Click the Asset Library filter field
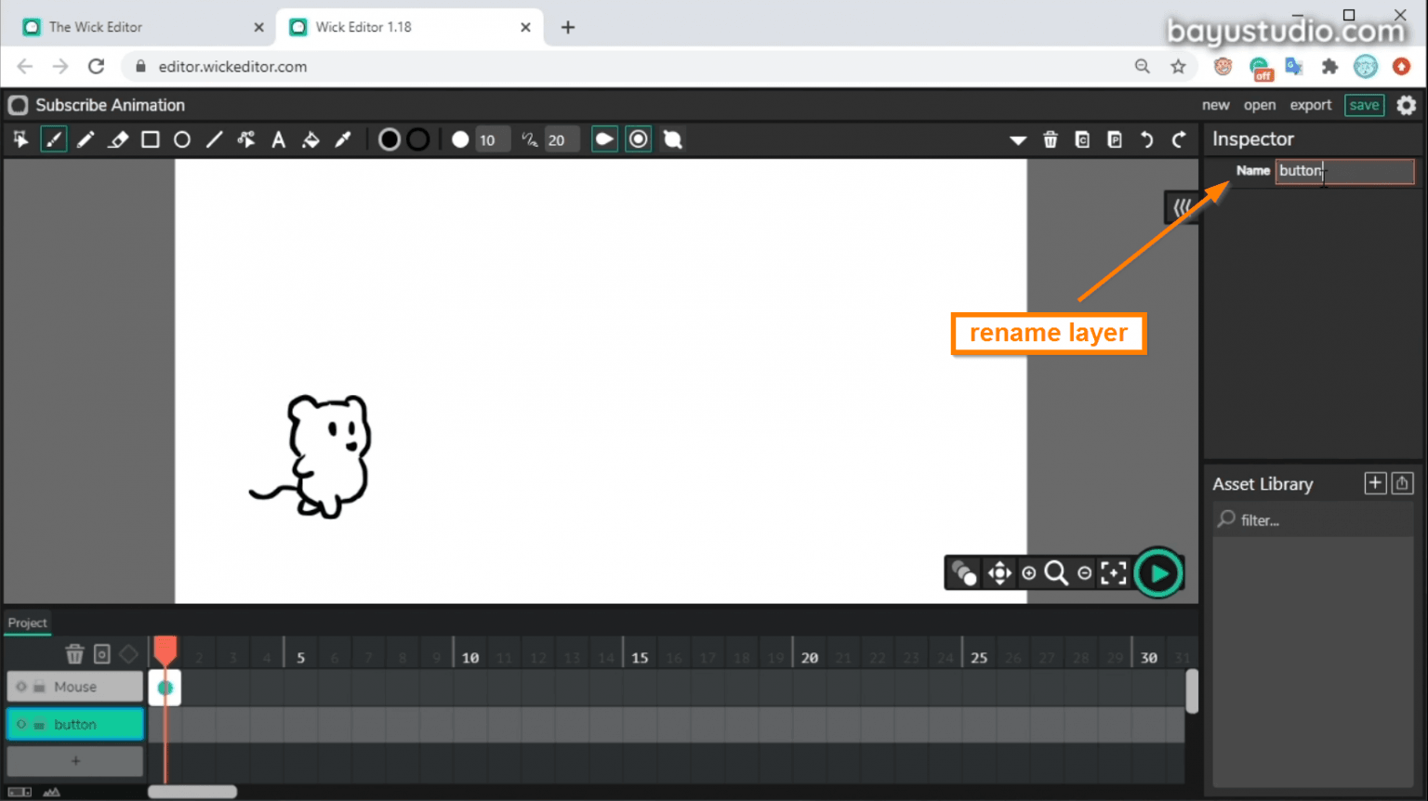The height and width of the screenshot is (801, 1428). [1315, 519]
